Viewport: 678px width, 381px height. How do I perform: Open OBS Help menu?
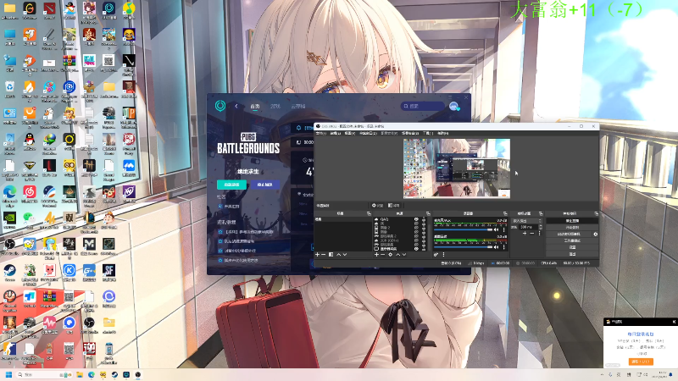tap(442, 133)
